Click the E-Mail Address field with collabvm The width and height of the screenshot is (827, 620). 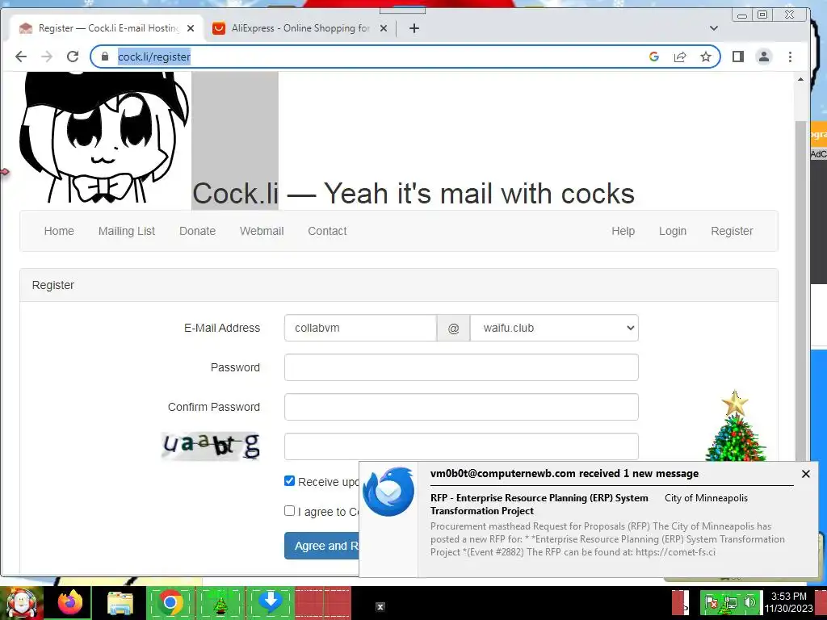[360, 328]
